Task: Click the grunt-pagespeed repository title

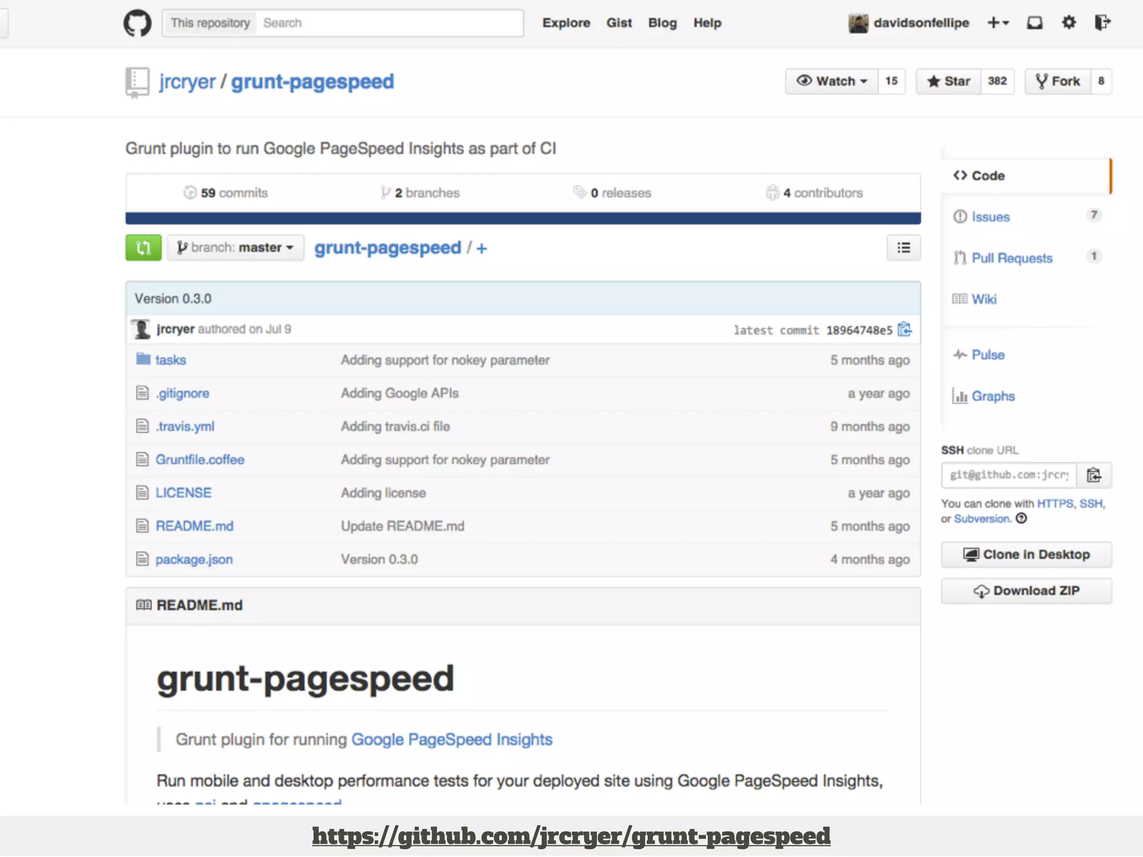Action: coord(313,82)
